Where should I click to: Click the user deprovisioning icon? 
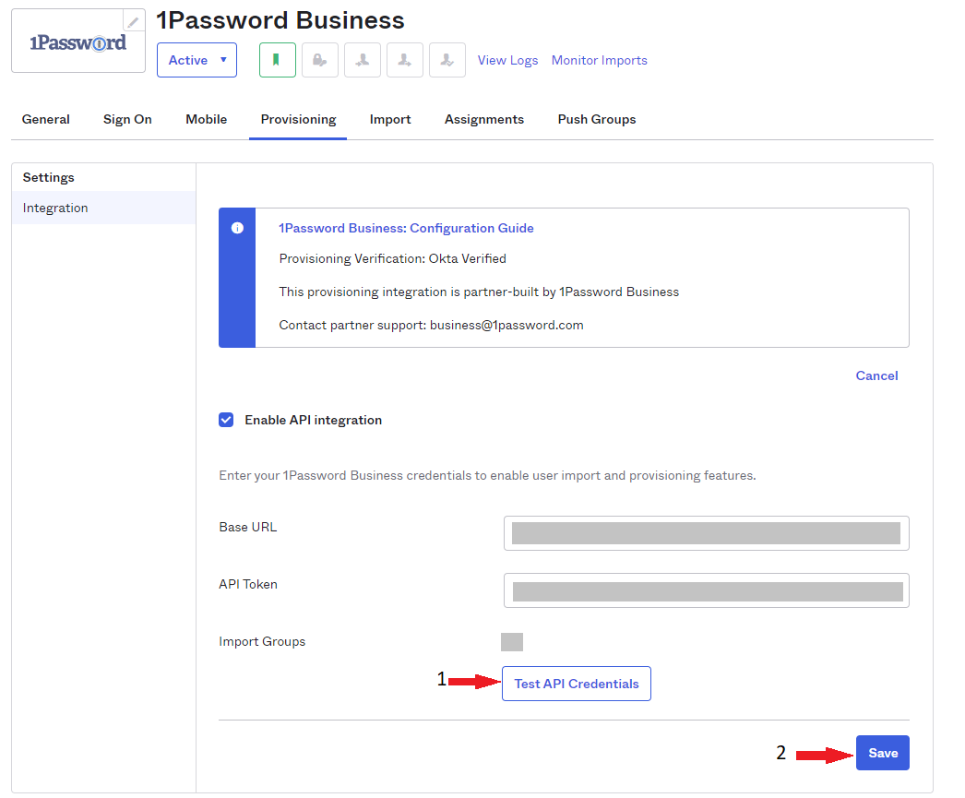tap(447, 59)
